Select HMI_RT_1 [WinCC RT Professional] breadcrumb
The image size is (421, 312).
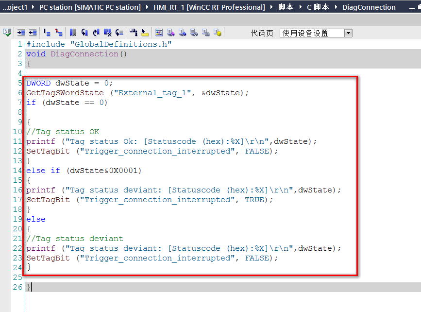point(209,7)
